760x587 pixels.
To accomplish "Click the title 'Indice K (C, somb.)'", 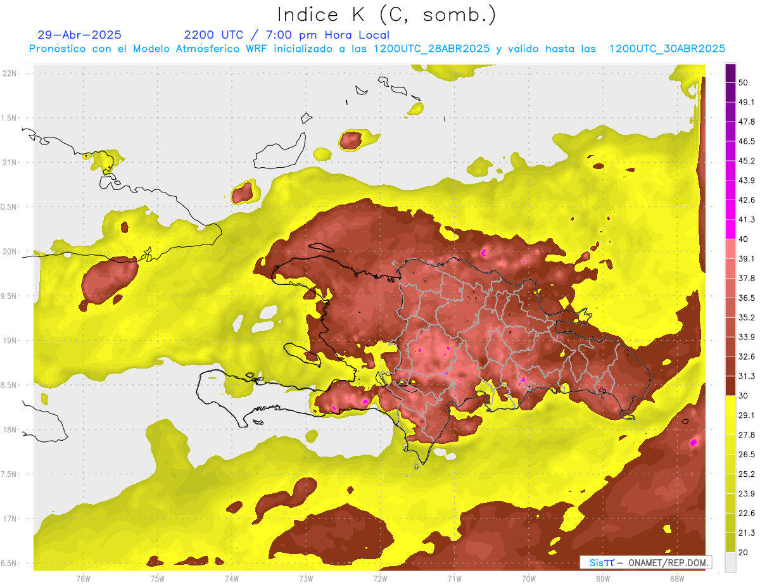I will pyautogui.click(x=387, y=15).
